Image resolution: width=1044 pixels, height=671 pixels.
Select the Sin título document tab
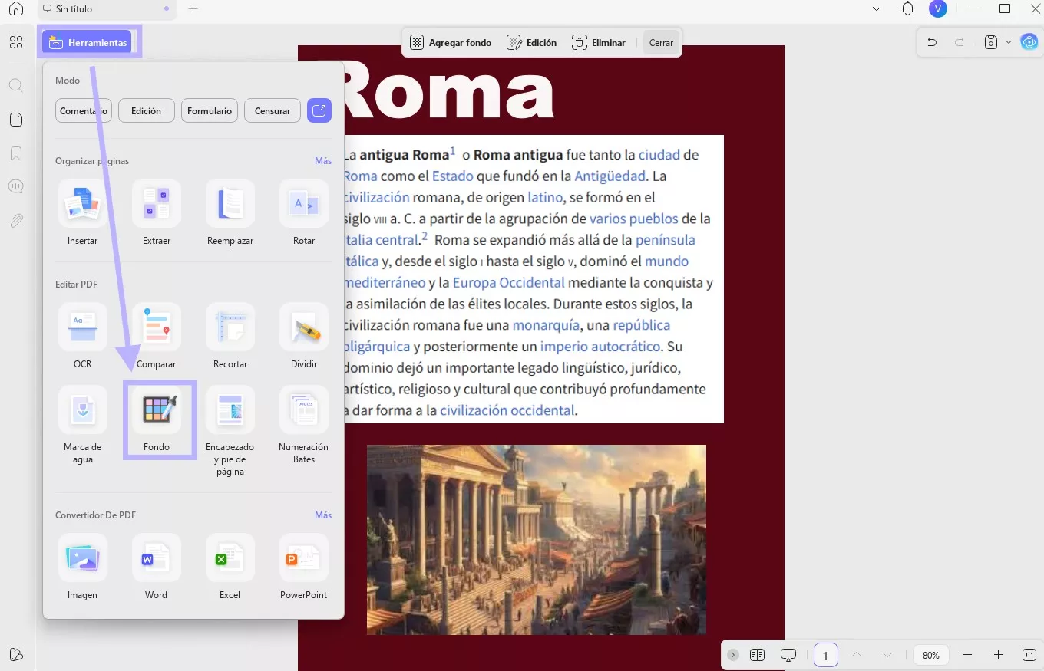point(106,9)
